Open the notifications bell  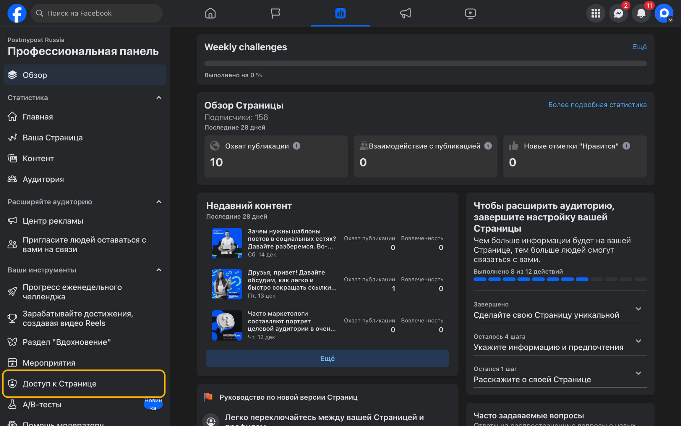(641, 13)
